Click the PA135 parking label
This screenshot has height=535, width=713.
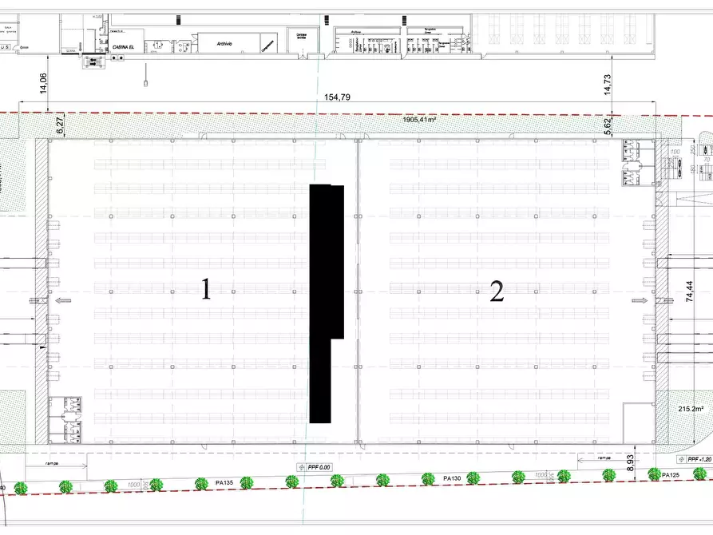[x=224, y=482]
